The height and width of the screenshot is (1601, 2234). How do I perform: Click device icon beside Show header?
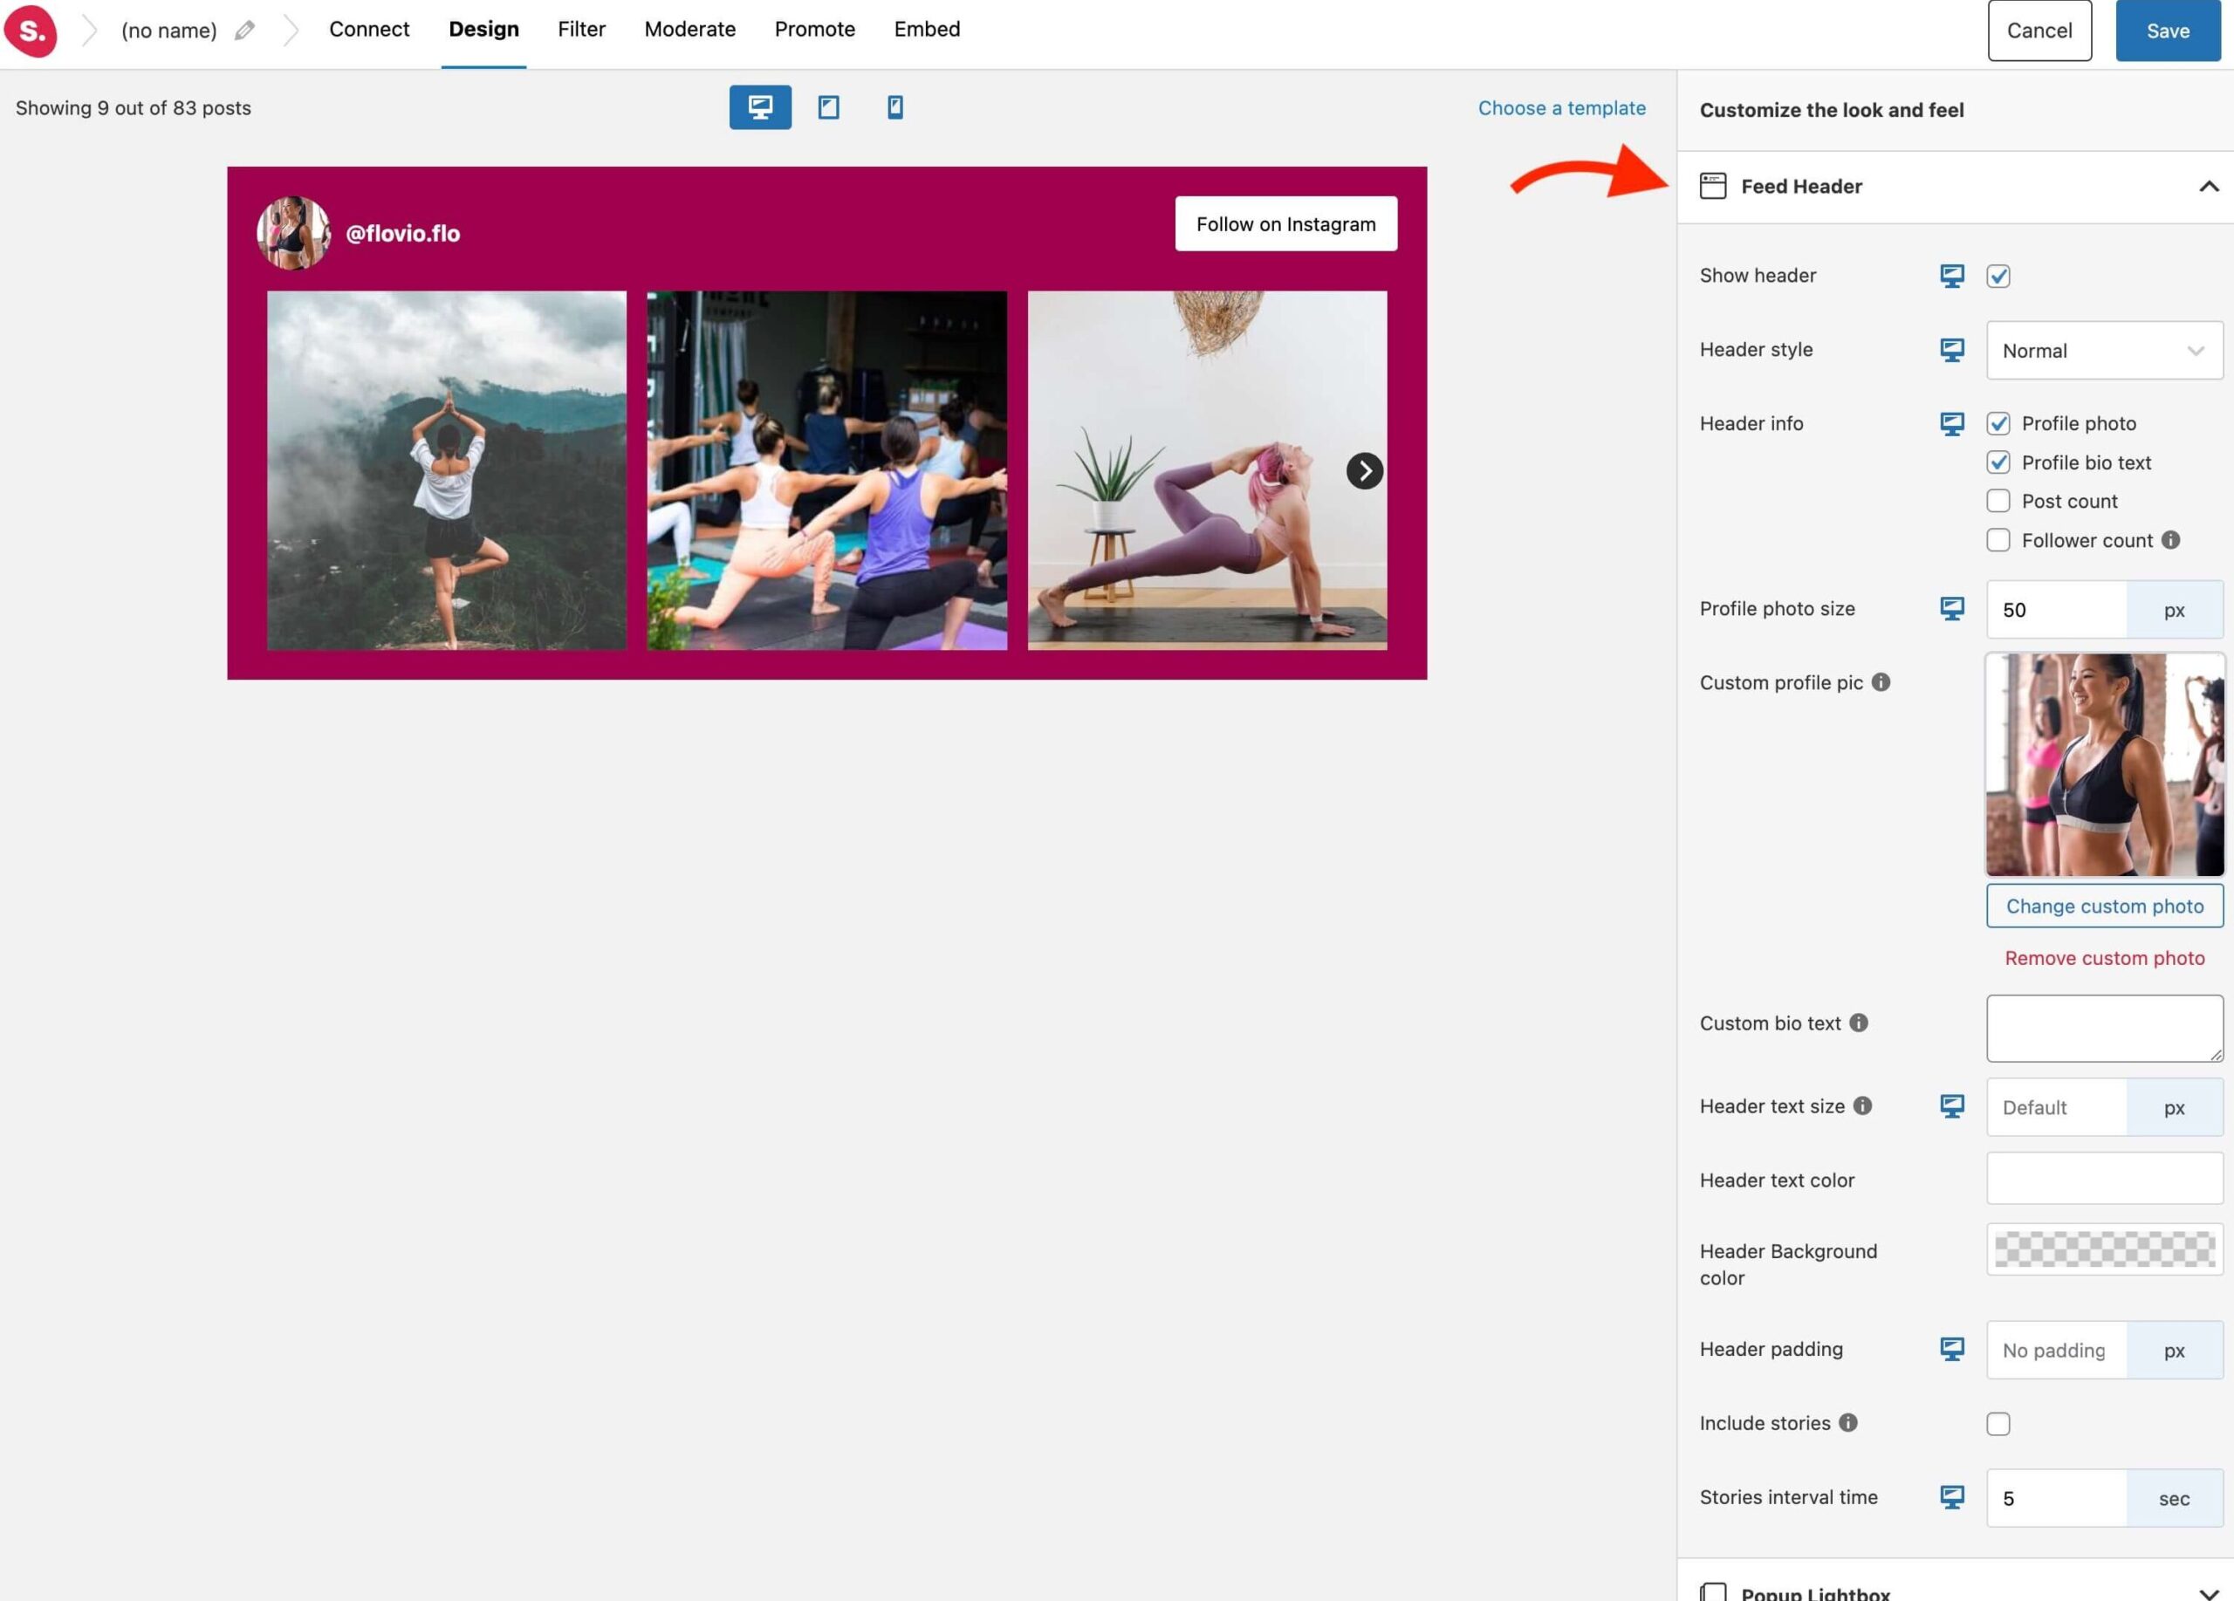coord(1951,276)
